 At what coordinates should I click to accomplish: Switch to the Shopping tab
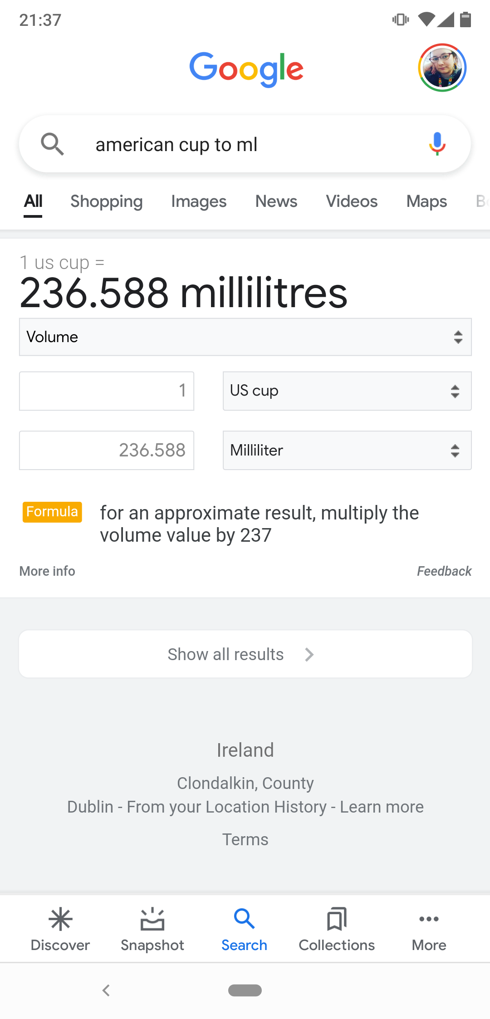107,201
